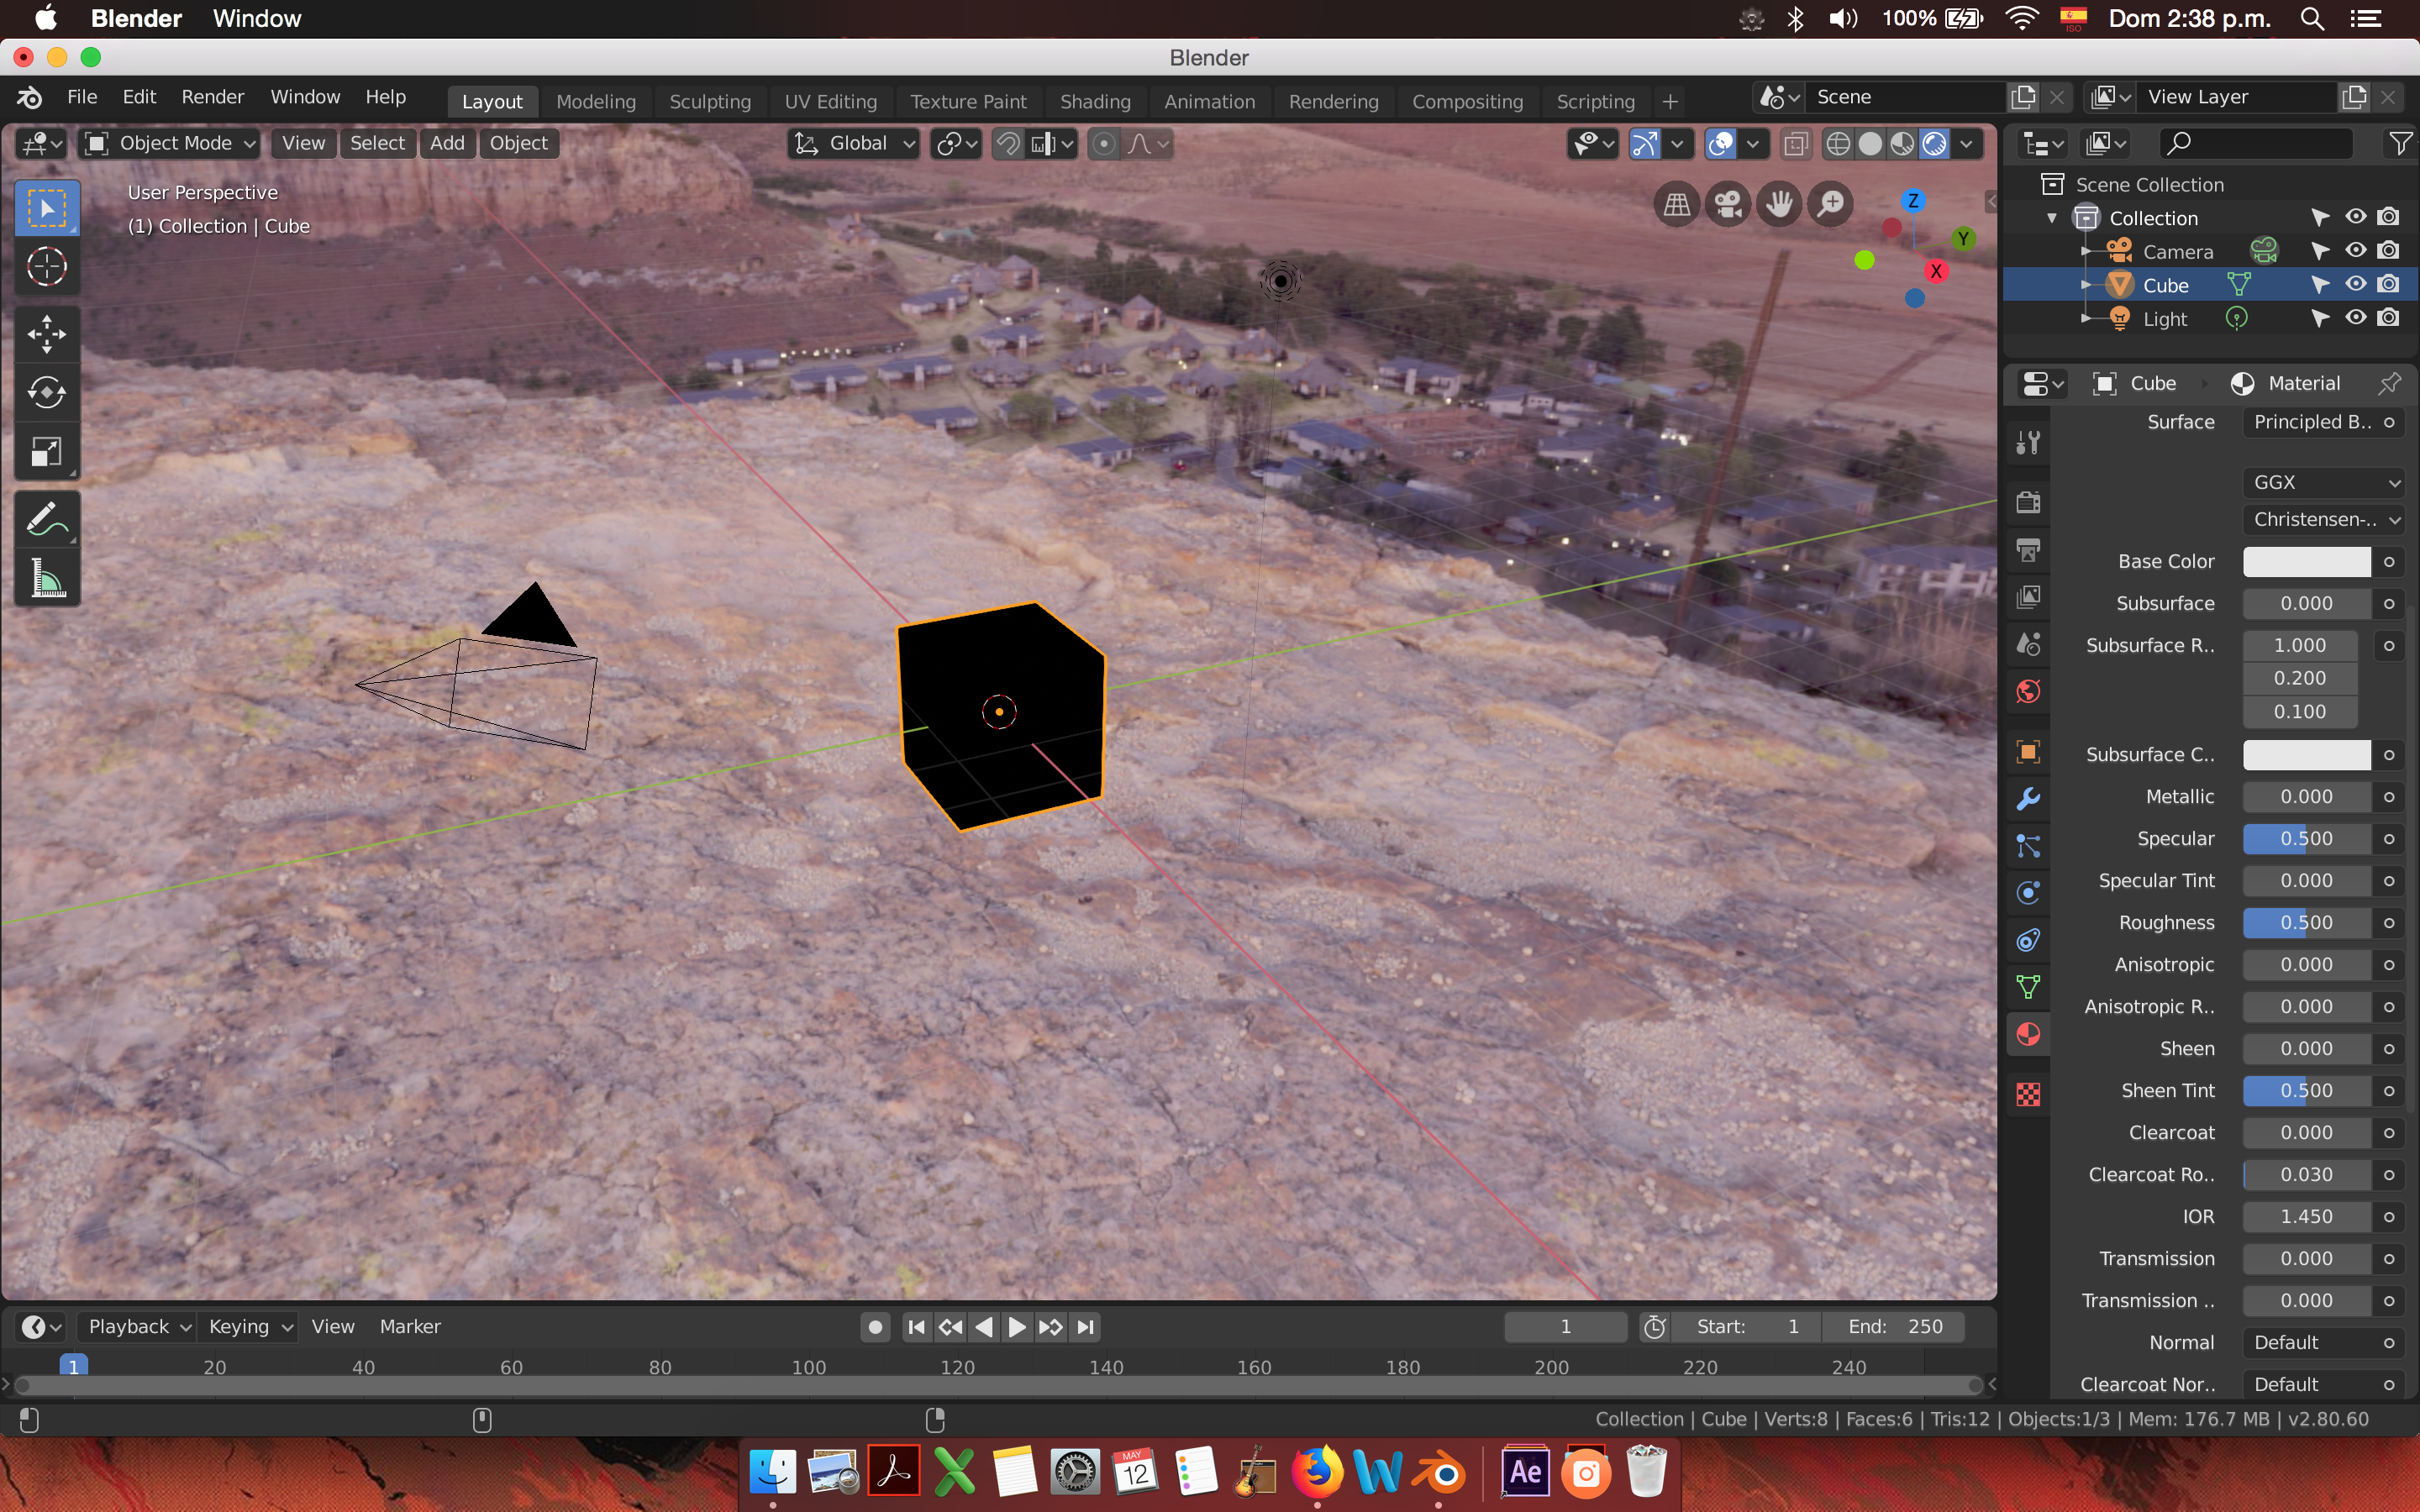The width and height of the screenshot is (2420, 1512).
Task: Choose the Annotate pencil tool
Action: point(46,520)
